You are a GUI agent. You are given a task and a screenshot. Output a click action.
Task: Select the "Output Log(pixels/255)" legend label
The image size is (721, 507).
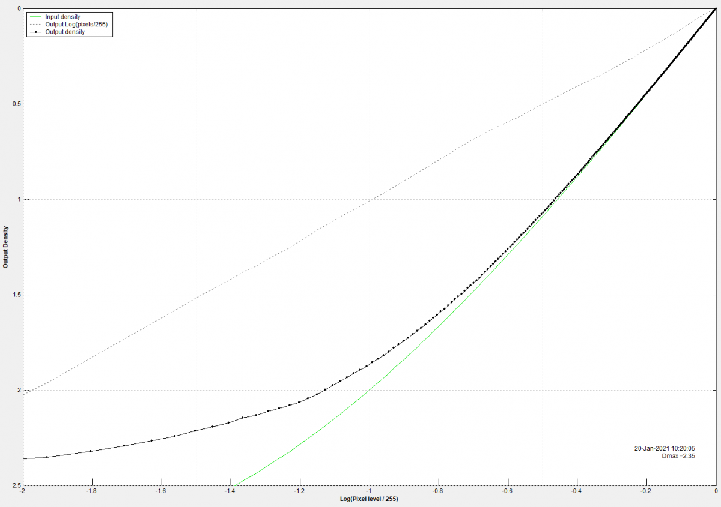point(76,24)
